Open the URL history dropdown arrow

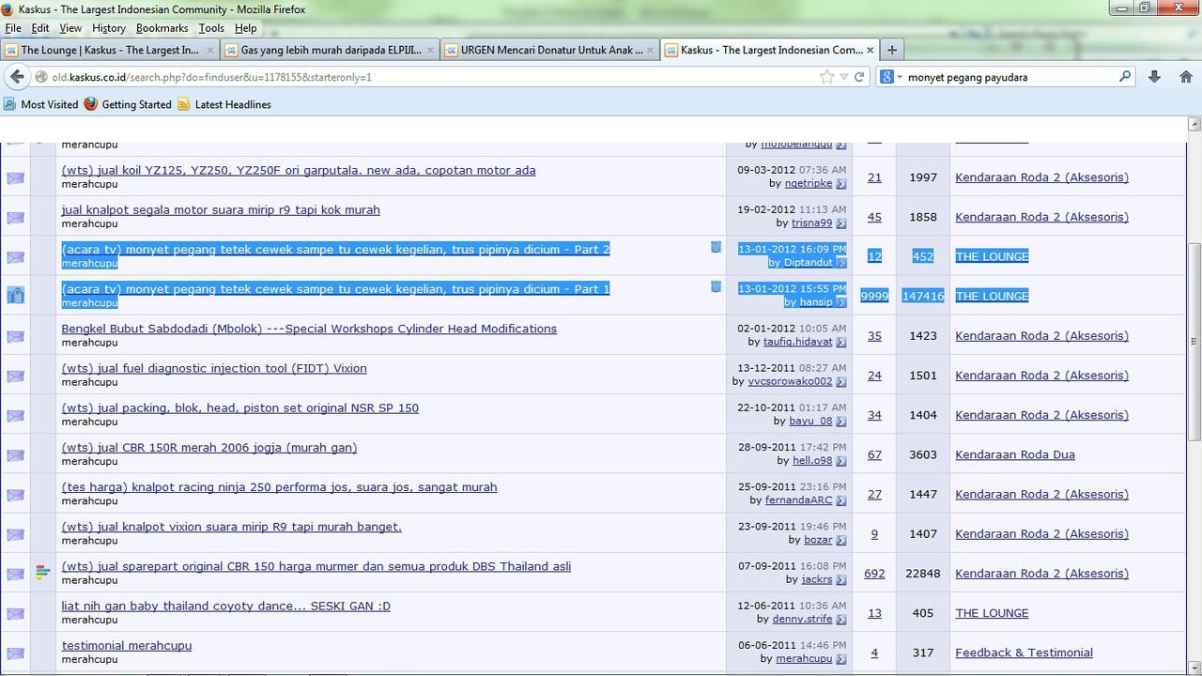click(x=844, y=77)
